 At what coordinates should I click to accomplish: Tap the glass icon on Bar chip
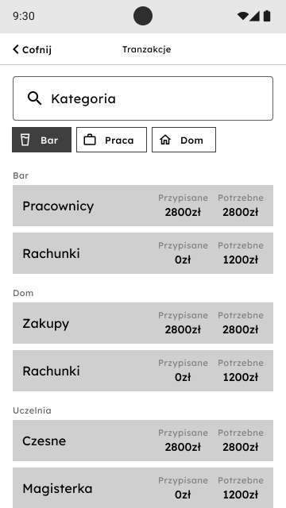tap(25, 140)
